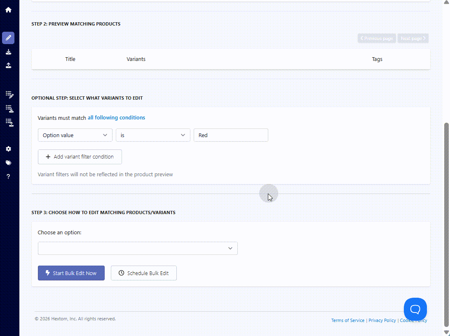Screen dimensions: 450x336
Task: Open the Terms of Service link
Action: coord(348,320)
